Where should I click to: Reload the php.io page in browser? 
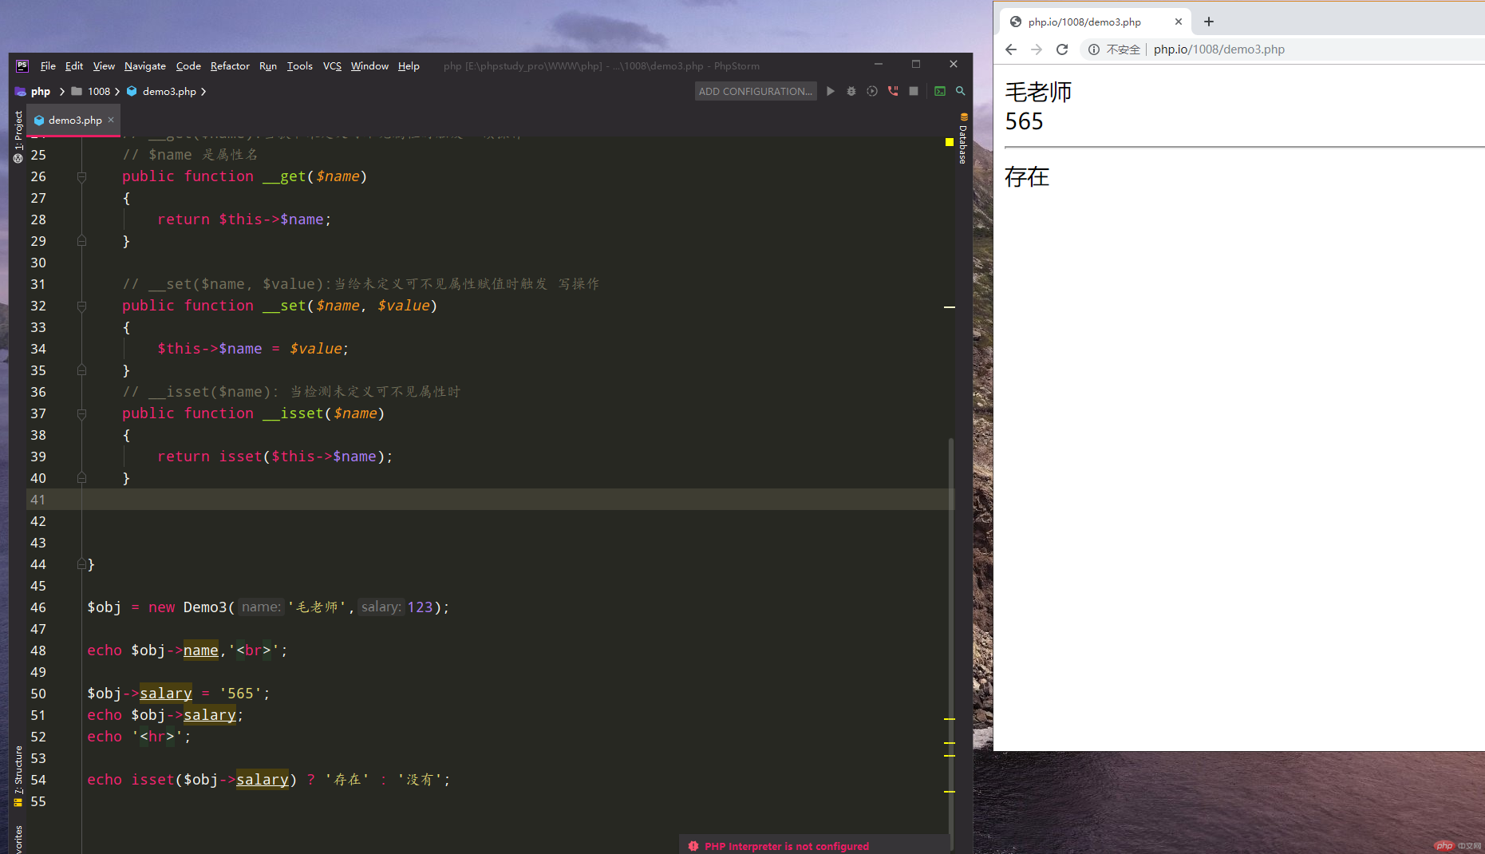click(1062, 49)
